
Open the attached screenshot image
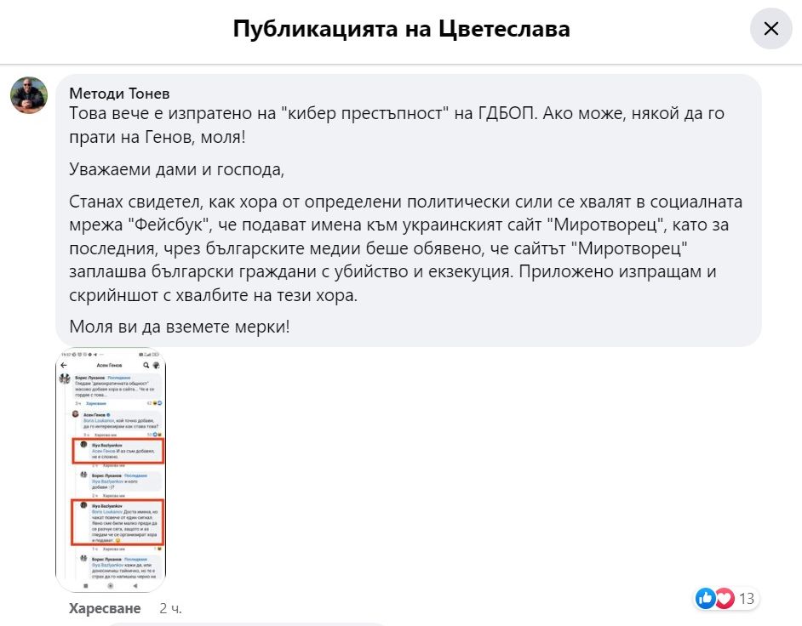111,470
